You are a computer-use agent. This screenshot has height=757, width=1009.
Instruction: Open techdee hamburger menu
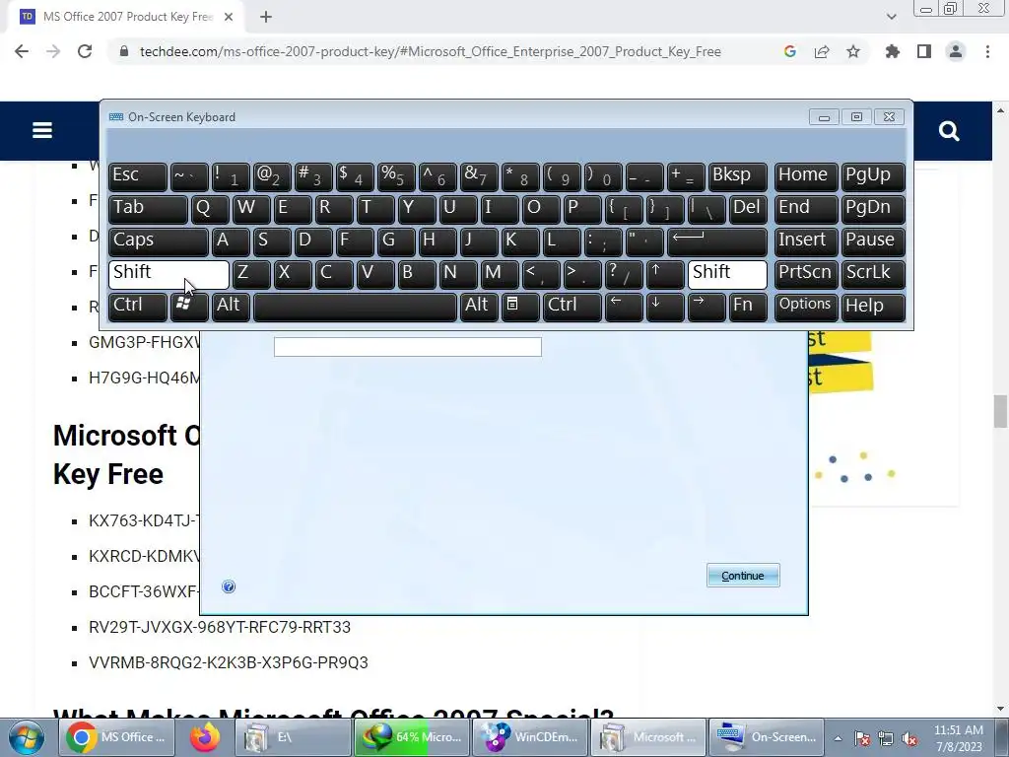coord(42,131)
